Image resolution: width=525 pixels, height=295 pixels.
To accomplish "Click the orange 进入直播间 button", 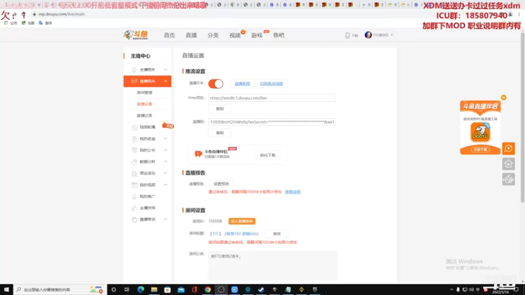I will 241,222.
